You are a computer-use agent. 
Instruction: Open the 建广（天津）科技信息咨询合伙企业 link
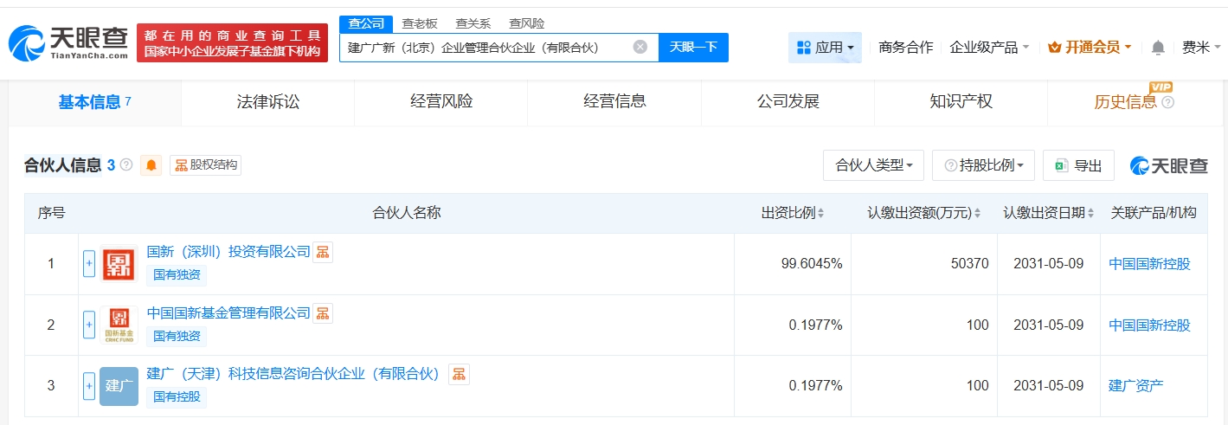(x=293, y=374)
